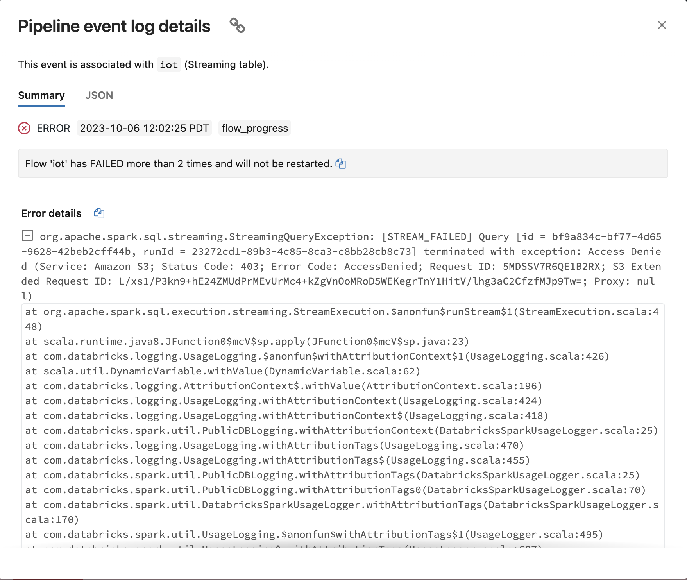Viewport: 687px width, 580px height.
Task: Toggle the error details copy control
Action: 99,213
